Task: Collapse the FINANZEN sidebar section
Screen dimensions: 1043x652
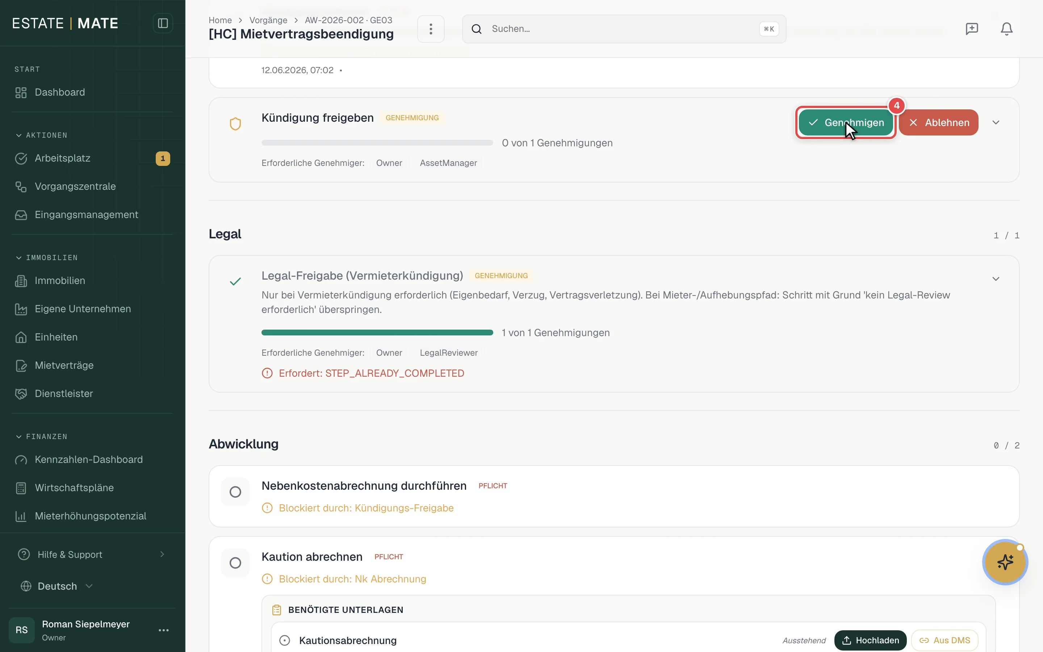Action: (41, 436)
